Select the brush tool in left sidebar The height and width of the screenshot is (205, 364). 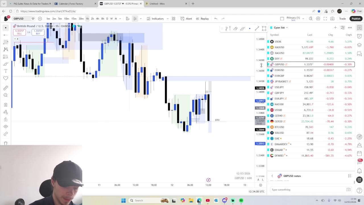(5, 64)
